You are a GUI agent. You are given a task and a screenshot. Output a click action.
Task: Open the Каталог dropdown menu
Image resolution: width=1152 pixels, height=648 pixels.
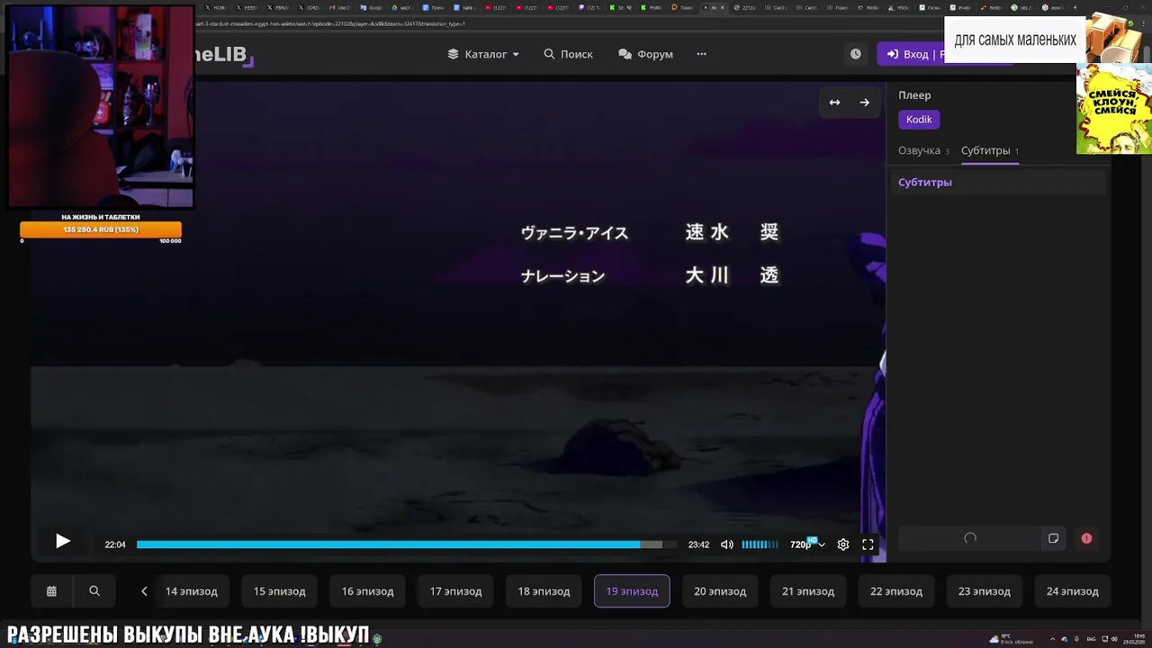(x=483, y=54)
